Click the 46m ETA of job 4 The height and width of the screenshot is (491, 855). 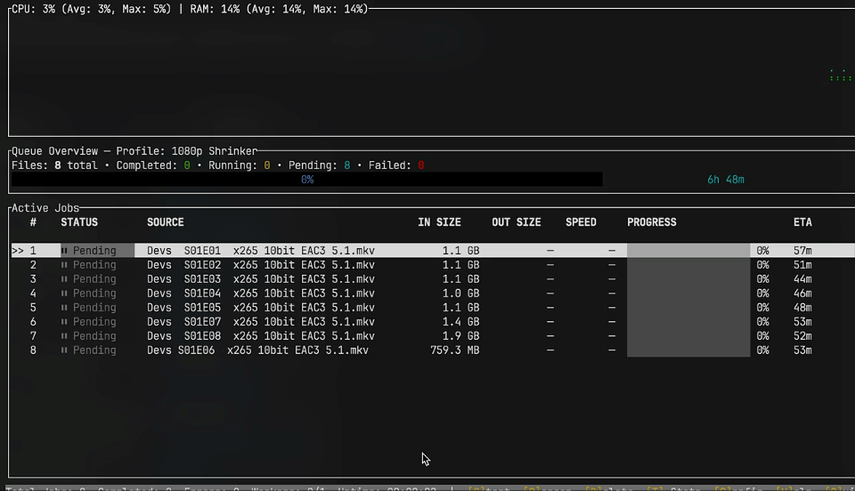(802, 294)
